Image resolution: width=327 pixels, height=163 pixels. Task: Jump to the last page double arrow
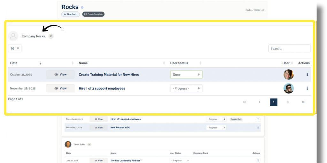click(x=303, y=102)
